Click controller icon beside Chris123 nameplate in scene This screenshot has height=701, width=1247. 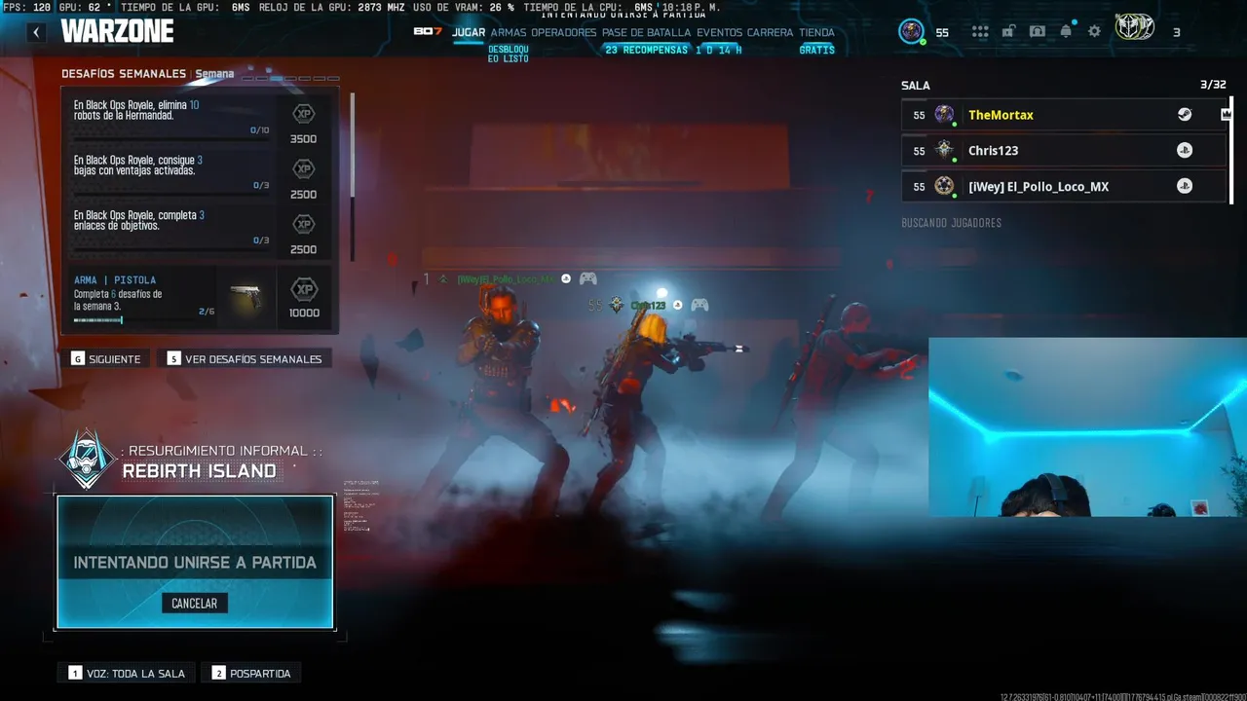pos(699,305)
